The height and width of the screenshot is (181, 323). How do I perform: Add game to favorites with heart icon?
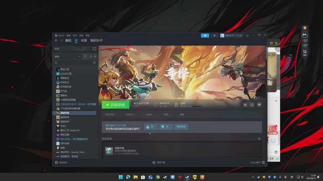point(259,105)
